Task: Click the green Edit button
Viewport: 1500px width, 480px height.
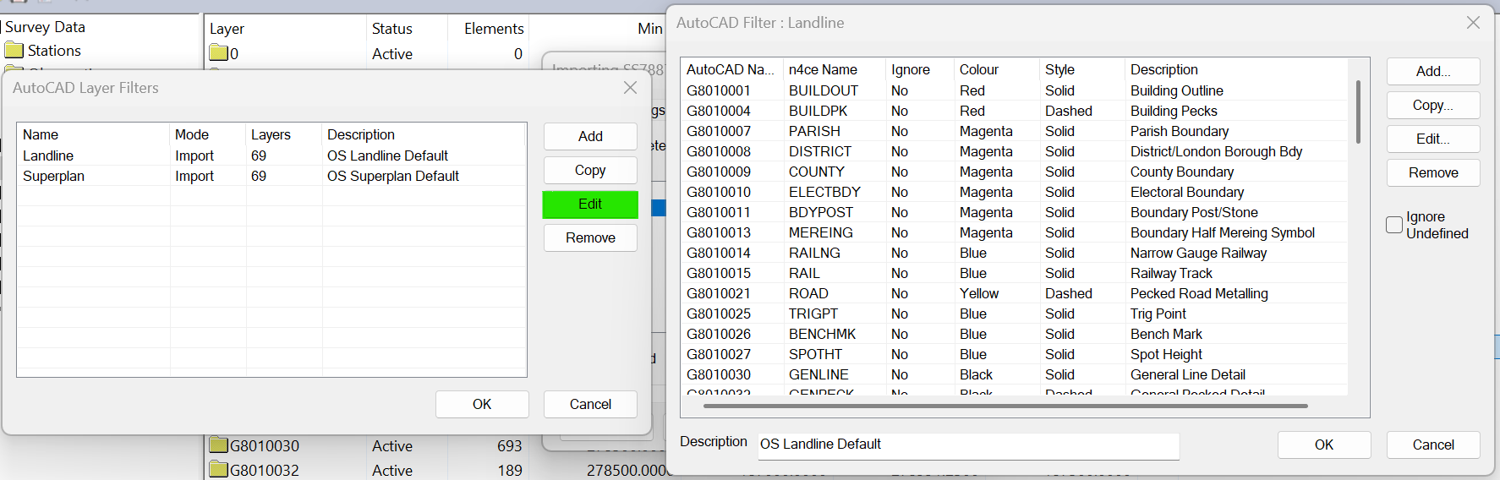Action: (x=590, y=204)
